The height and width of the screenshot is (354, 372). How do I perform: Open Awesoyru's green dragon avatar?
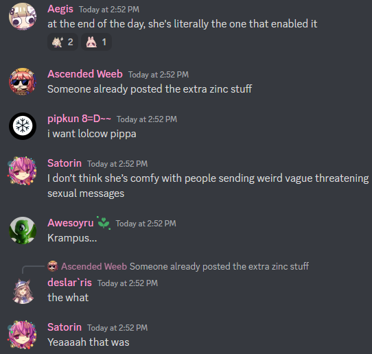(23, 231)
